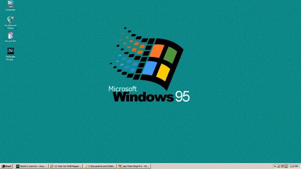
Task: Open the Start menu
Action: 6,166
